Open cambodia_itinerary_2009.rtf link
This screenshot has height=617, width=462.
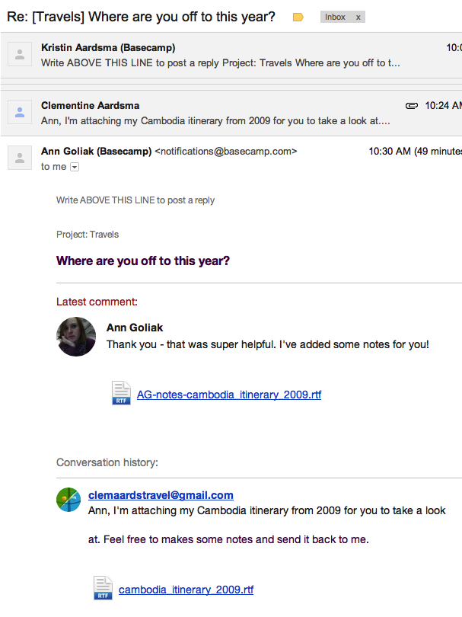[186, 590]
